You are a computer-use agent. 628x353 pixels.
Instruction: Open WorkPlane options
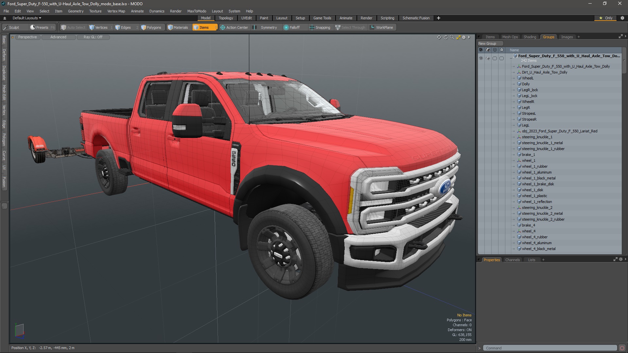(x=382, y=27)
